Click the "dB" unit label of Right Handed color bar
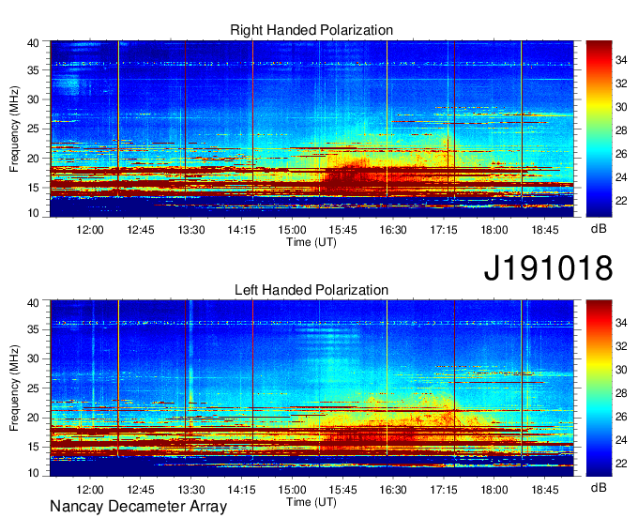638x518 pixels. click(x=599, y=229)
